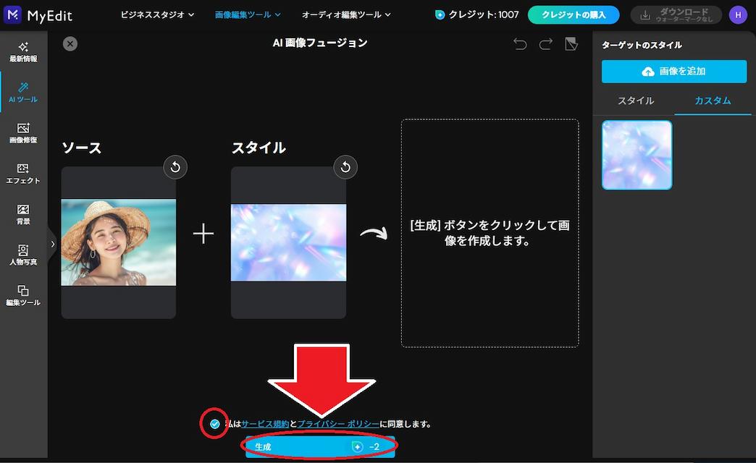Click the 生成 generate button
The image size is (756, 463).
[320, 446]
